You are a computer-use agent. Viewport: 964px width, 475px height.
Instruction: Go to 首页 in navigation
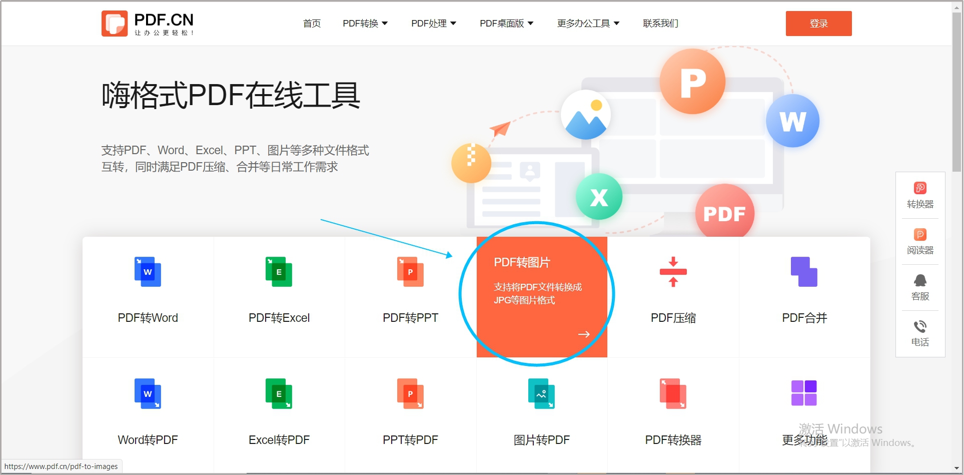tap(312, 24)
